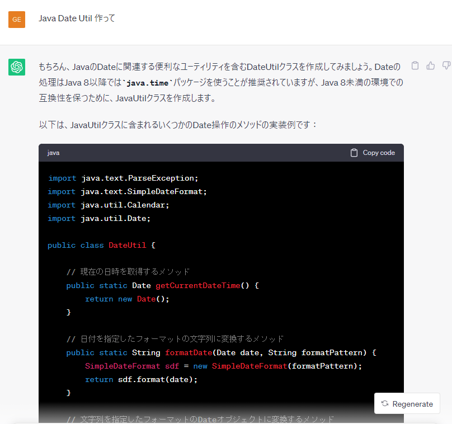Click the import java.text.ParseException line
The height and width of the screenshot is (424, 452).
tap(123, 178)
